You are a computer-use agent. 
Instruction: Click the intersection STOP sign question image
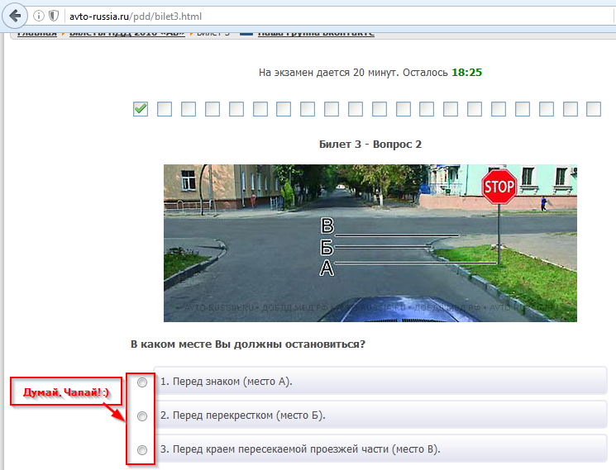[370, 243]
